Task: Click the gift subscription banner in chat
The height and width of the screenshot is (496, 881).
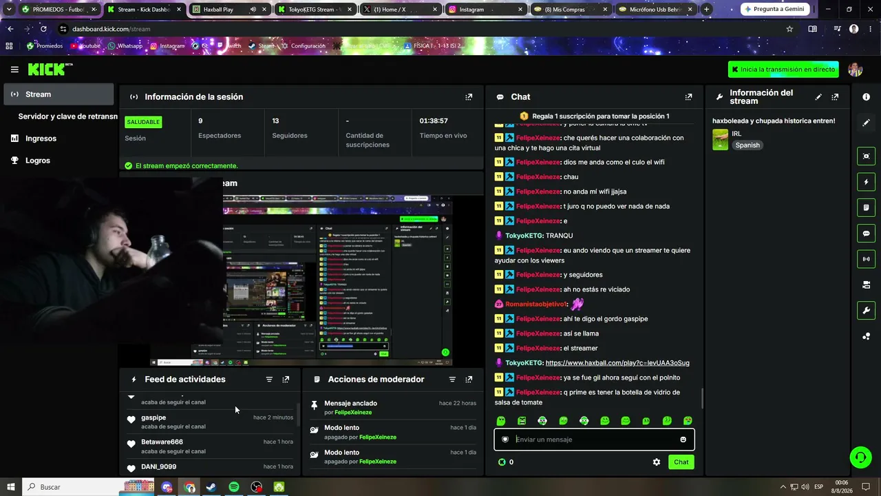Action: pos(594,116)
